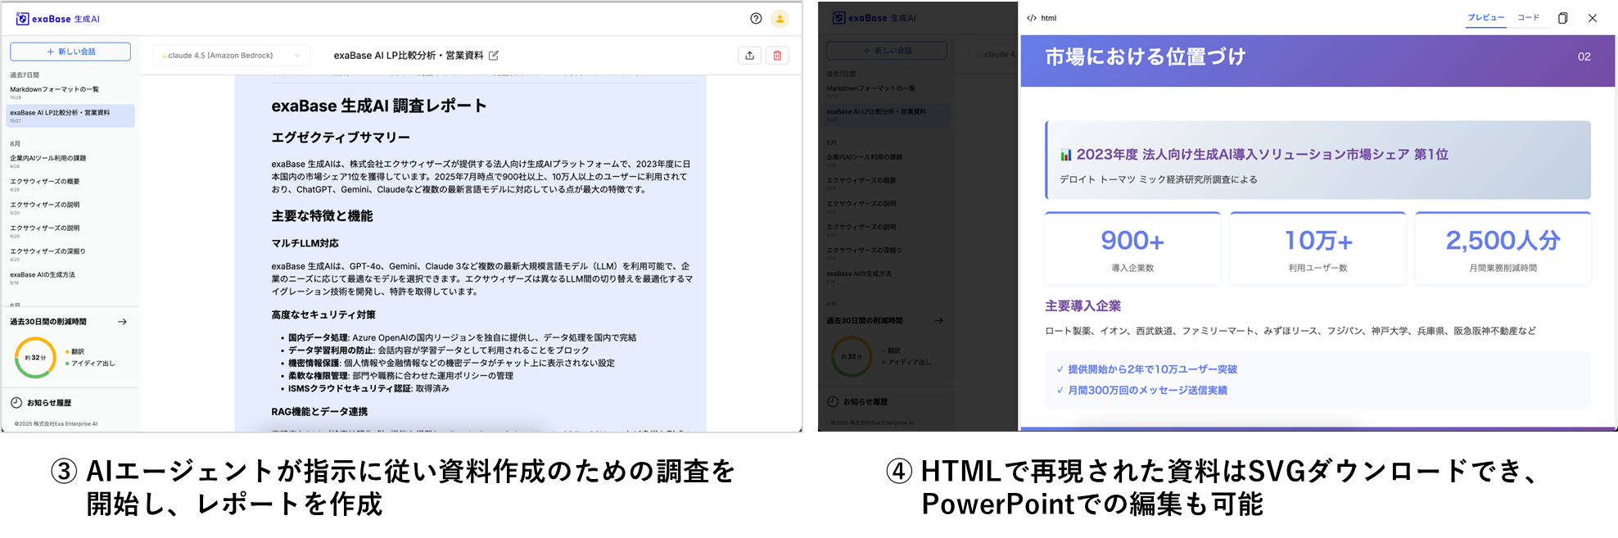This screenshot has width=1618, height=538.
Task: Click the help question mark icon
Action: (756, 19)
